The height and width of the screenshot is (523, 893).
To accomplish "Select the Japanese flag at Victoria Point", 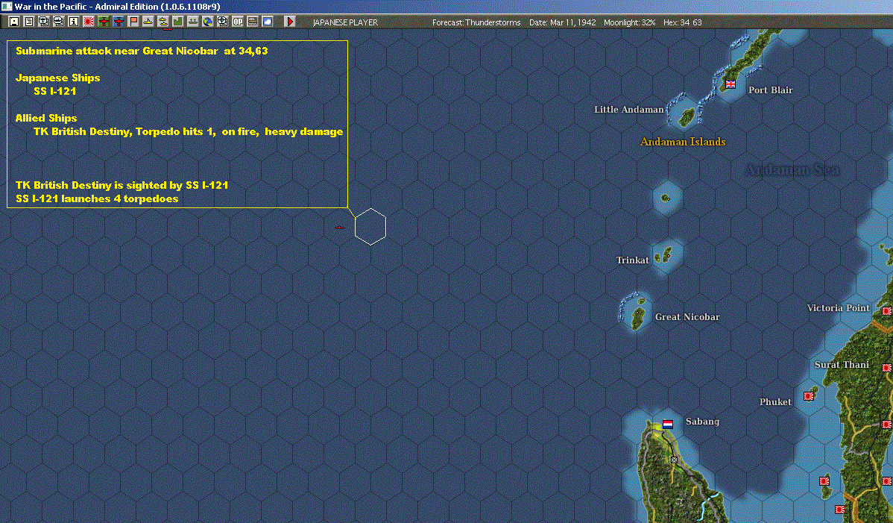I will click(887, 311).
